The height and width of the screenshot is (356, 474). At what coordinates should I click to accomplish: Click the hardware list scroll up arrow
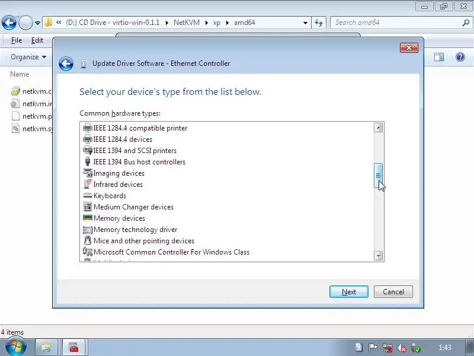[x=378, y=128]
